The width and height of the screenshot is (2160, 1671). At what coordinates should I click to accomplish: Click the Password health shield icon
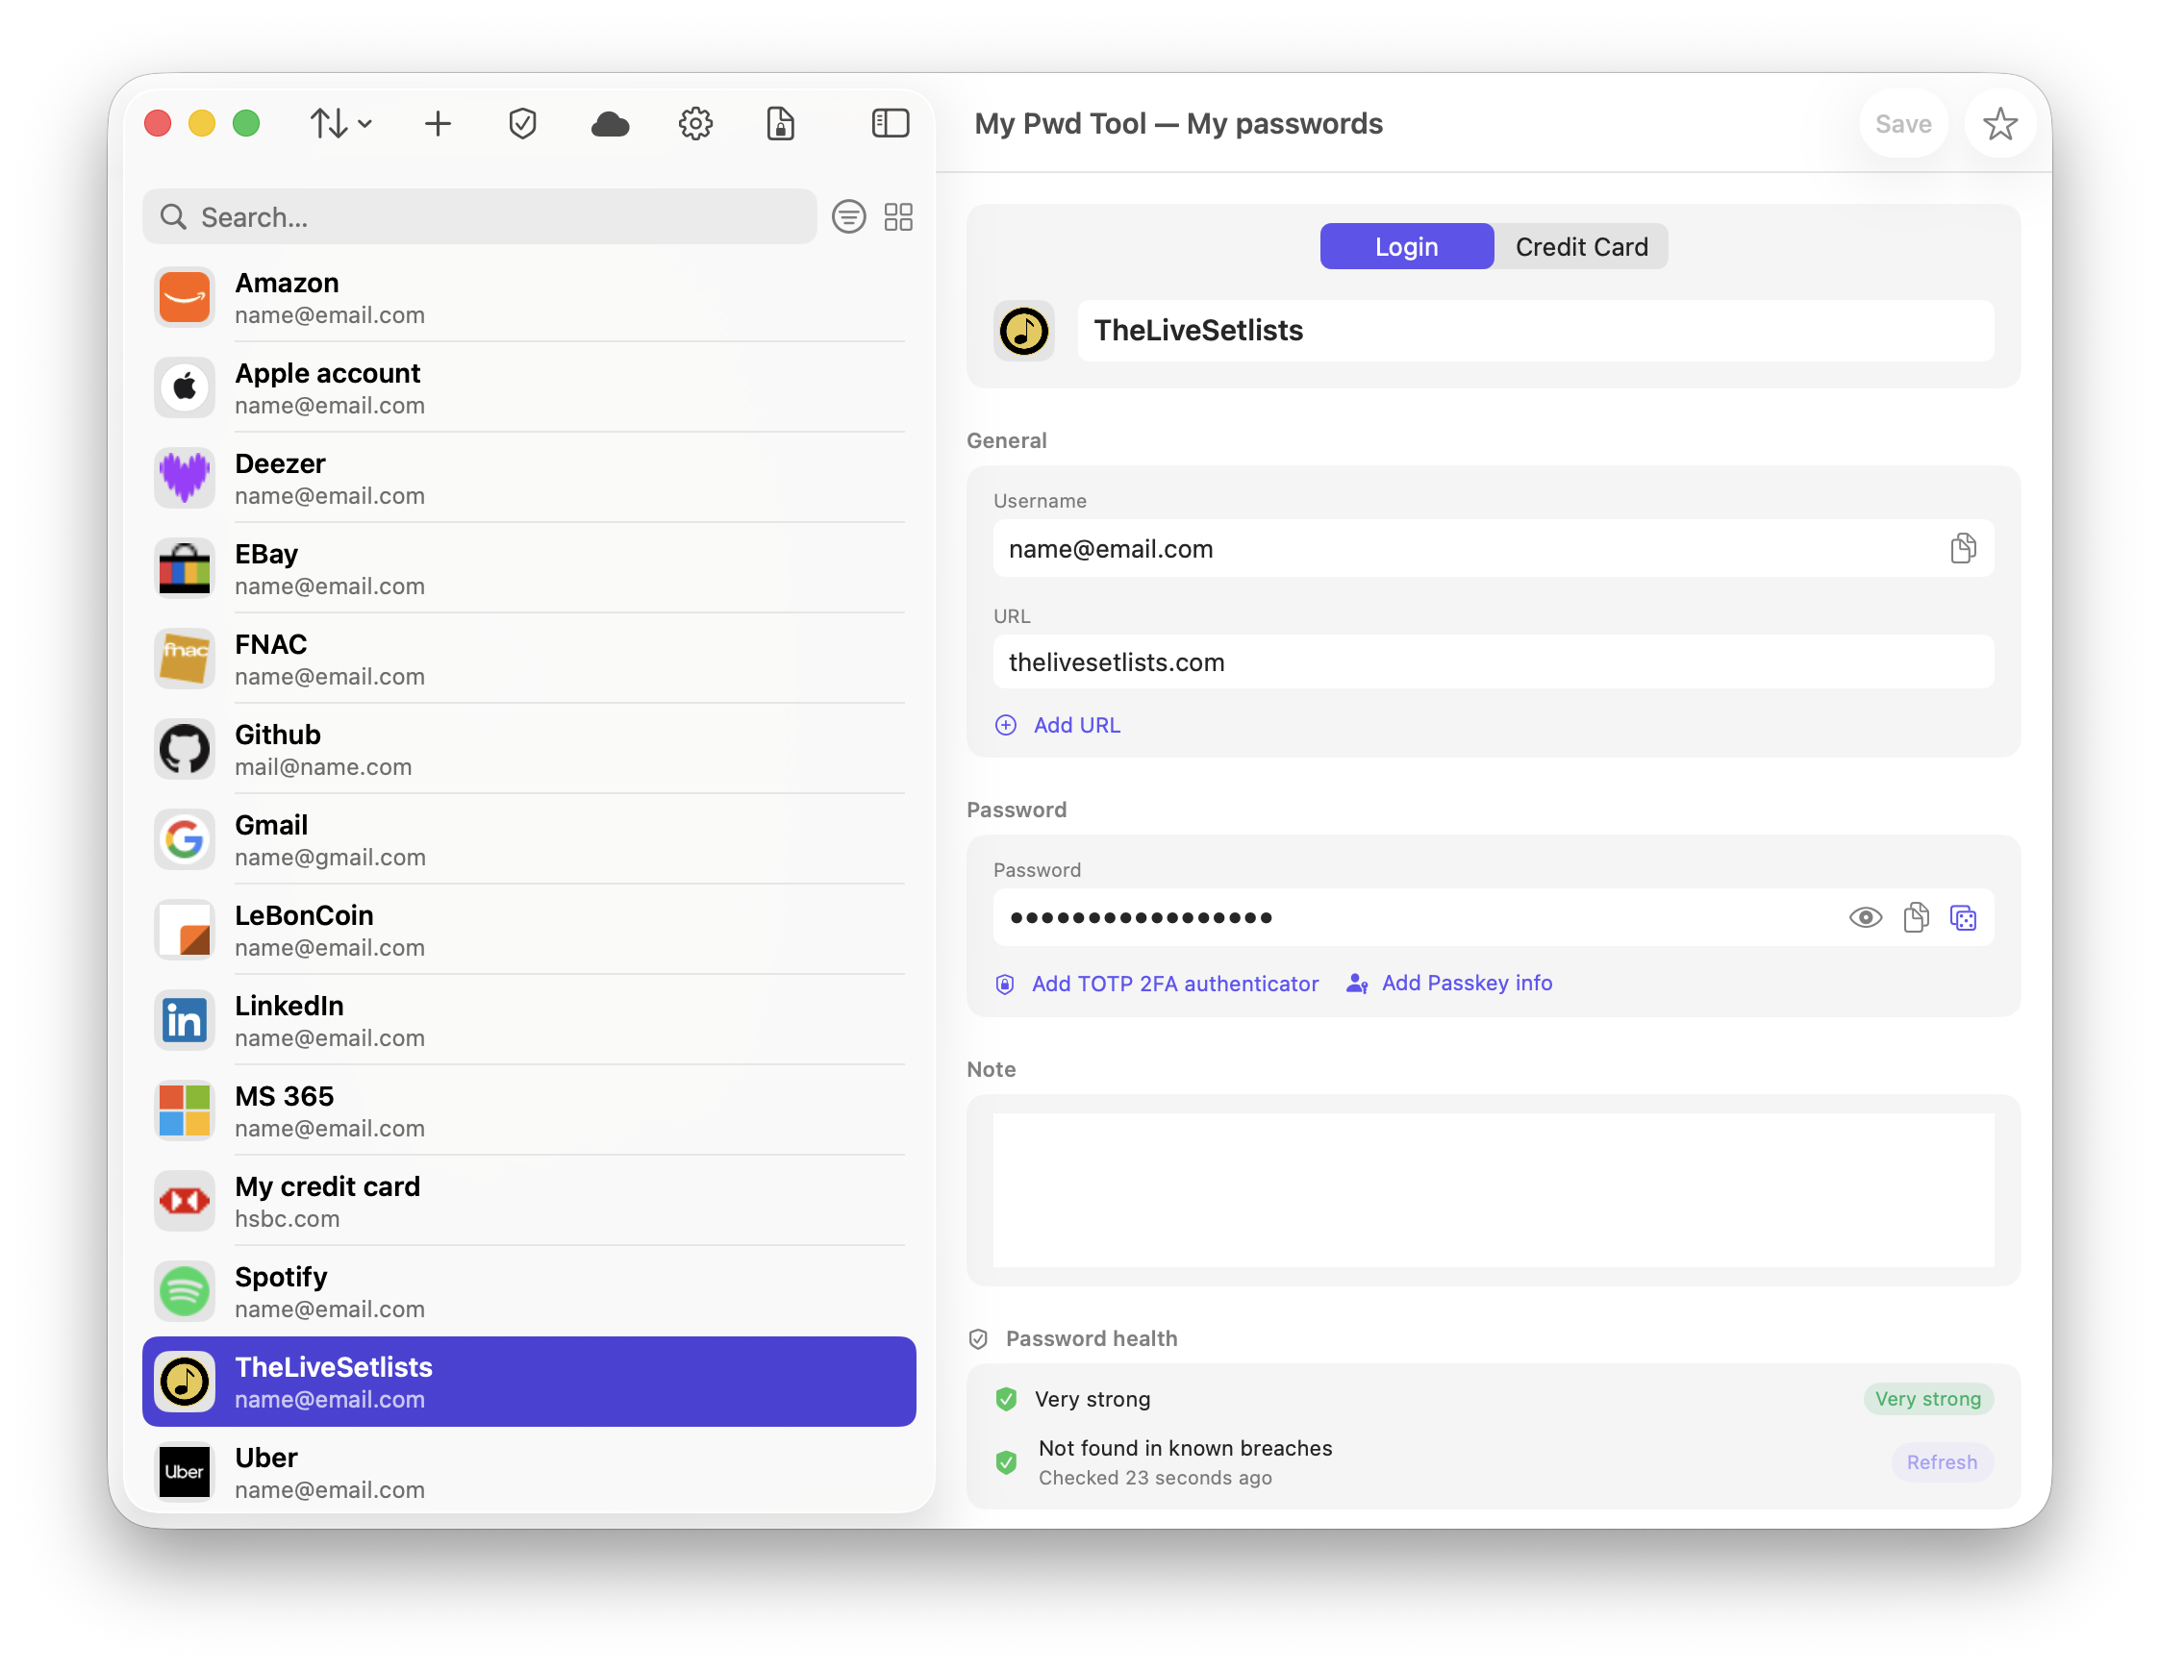tap(978, 1337)
